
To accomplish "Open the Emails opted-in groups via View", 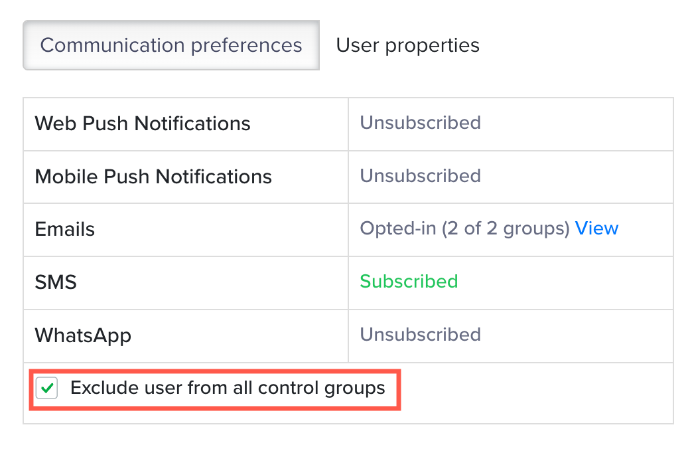I will coord(596,228).
